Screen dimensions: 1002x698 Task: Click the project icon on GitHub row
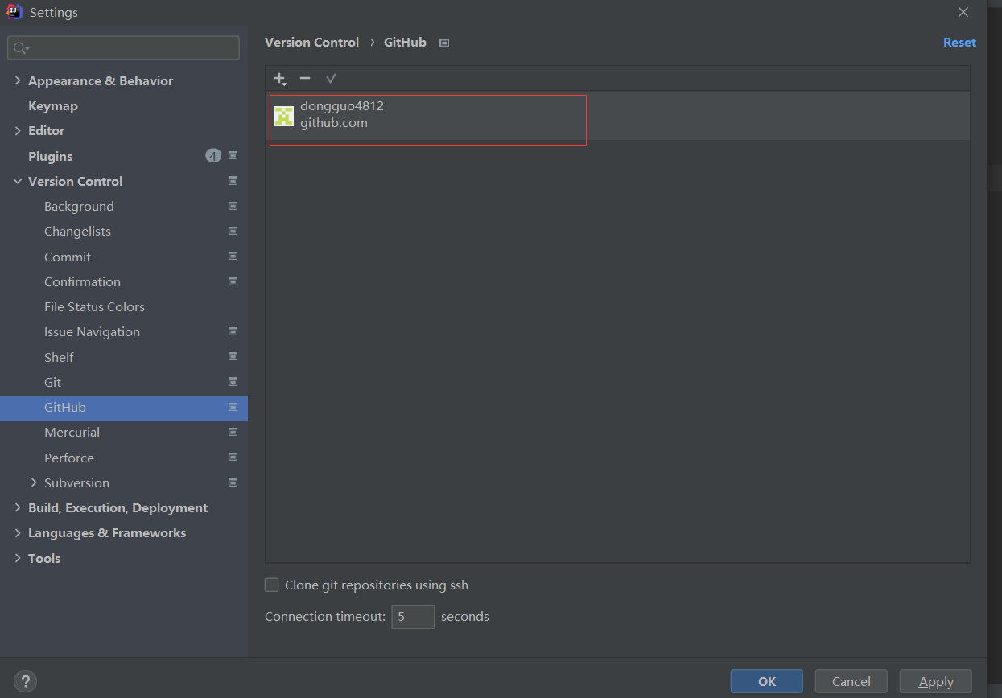233,407
